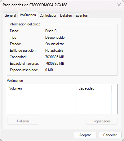Screen dimensions: 124x141
Task: Click the dialog title 'Propiedades de ST8000DM004-2CX188'
Action: click(35, 5)
